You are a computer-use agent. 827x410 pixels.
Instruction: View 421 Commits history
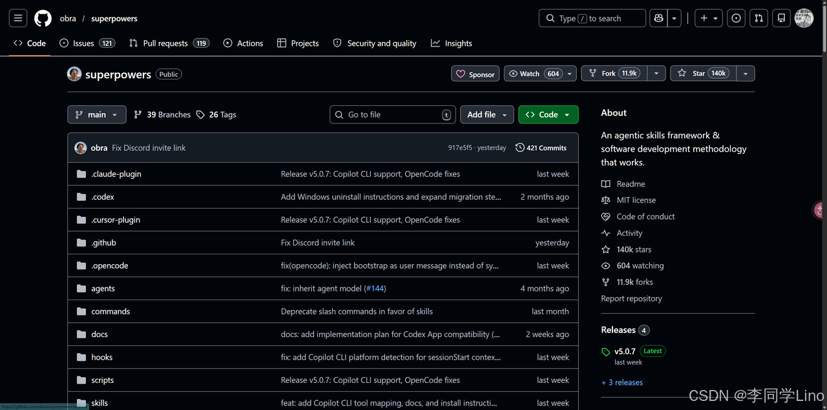541,148
